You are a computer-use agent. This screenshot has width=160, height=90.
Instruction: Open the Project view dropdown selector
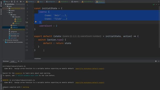point(7,2)
